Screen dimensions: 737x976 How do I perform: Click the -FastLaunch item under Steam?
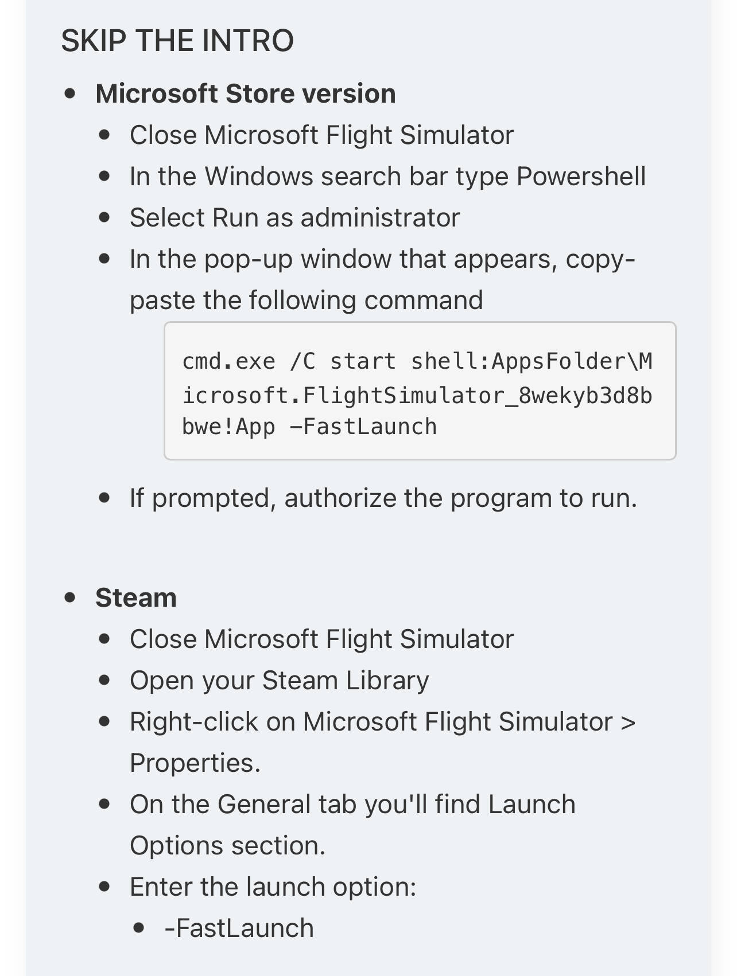tap(239, 928)
